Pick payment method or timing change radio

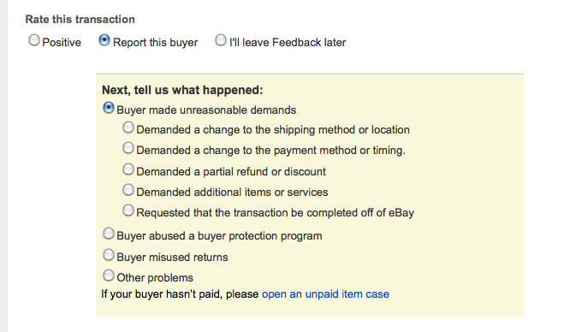pyautogui.click(x=128, y=148)
